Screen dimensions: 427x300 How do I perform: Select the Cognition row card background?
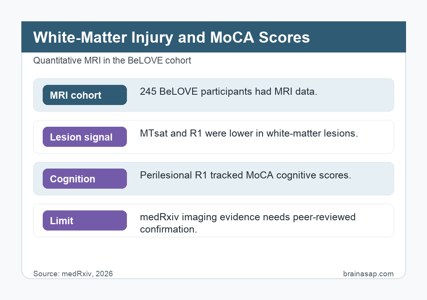click(x=213, y=179)
